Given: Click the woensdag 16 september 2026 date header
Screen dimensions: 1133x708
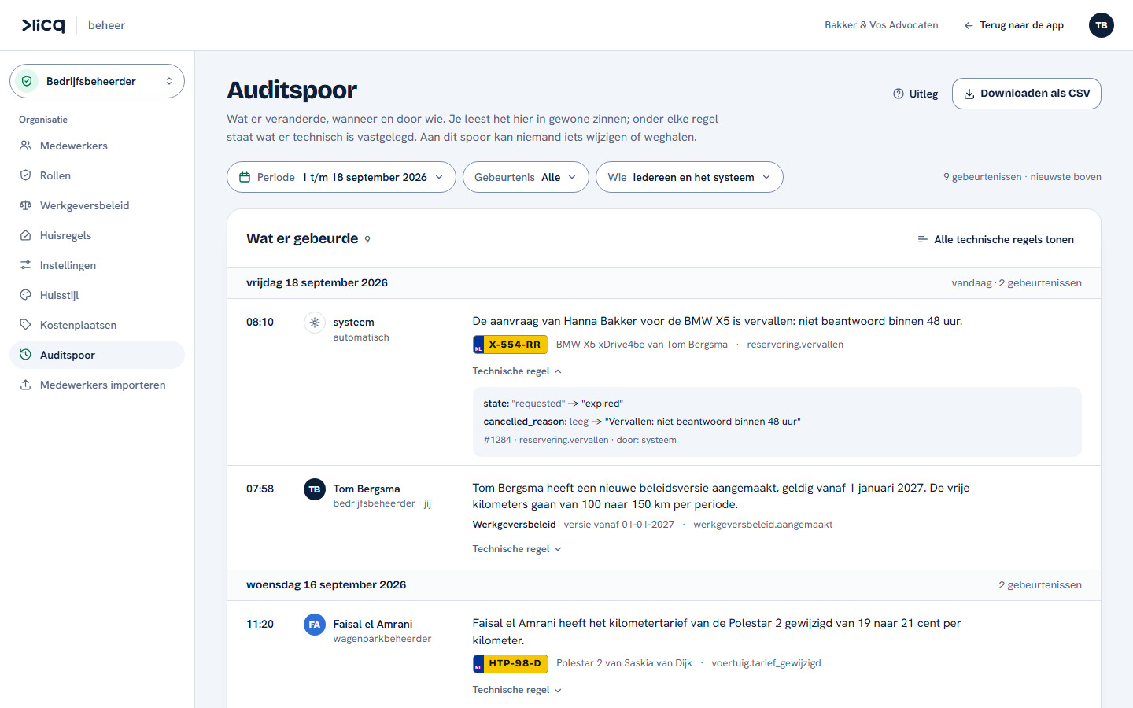Looking at the screenshot, I should 326,584.
